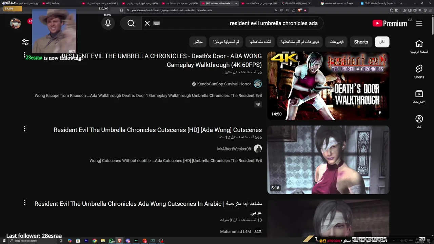Image resolution: width=434 pixels, height=244 pixels.
Task: Open Muhammad L4M channel name link
Action: 236,231
